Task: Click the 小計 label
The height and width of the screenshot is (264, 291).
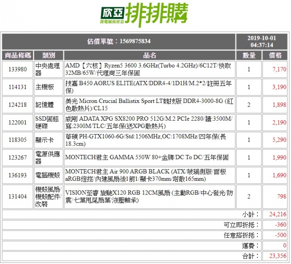Action: (250, 214)
